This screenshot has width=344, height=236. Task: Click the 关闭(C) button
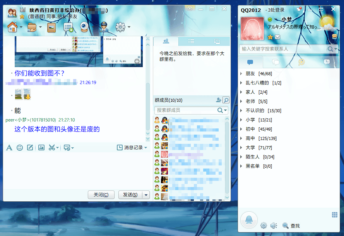click(101, 195)
